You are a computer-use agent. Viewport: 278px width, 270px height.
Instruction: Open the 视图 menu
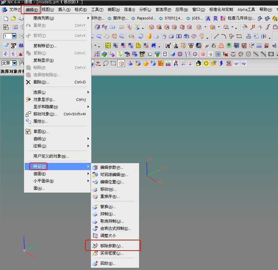[x=48, y=10]
